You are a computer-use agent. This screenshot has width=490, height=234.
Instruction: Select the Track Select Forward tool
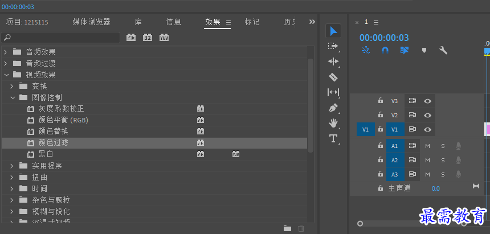pyautogui.click(x=333, y=46)
